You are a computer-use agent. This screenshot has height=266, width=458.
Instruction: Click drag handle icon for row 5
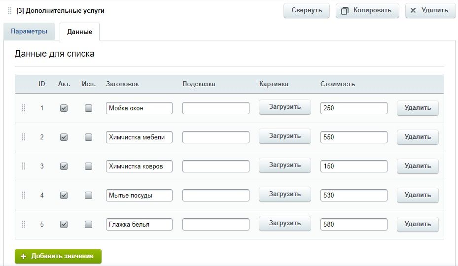coord(24,224)
